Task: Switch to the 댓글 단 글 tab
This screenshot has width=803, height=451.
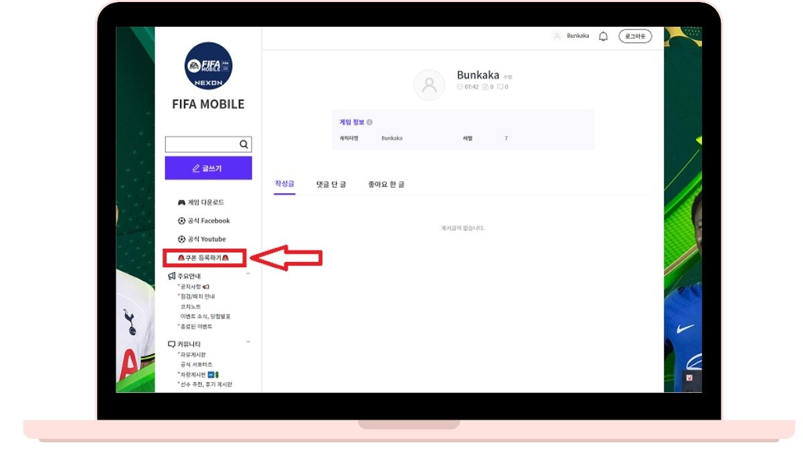Action: tap(331, 184)
